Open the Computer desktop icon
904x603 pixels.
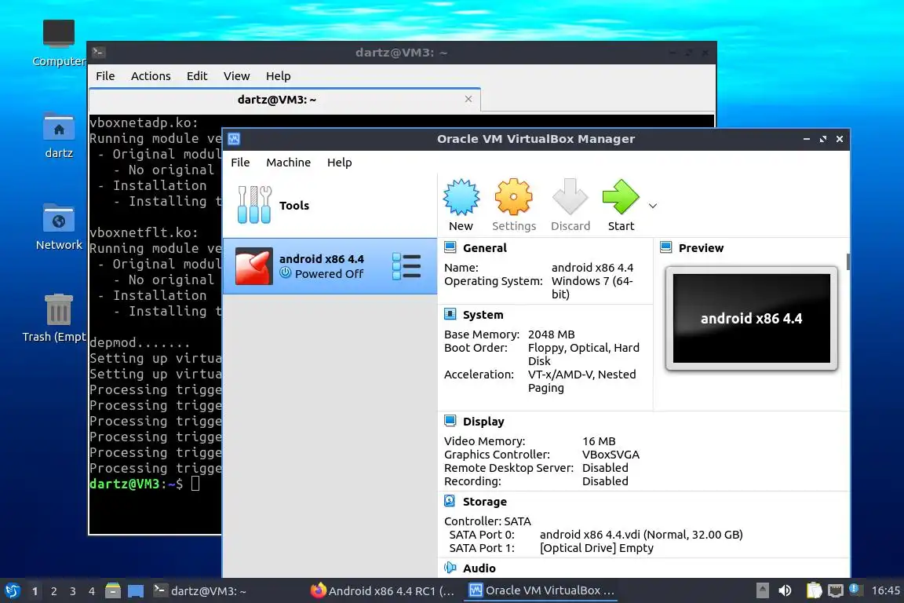click(59, 42)
